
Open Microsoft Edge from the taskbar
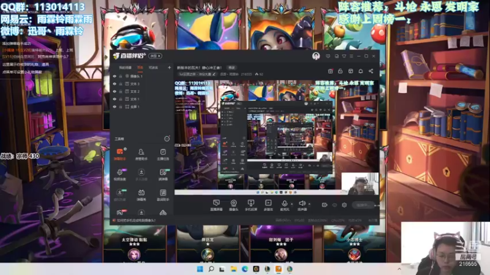click(x=244, y=269)
